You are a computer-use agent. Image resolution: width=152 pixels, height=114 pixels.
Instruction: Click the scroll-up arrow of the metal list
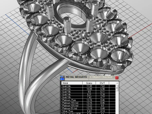pyautogui.click(x=117, y=83)
